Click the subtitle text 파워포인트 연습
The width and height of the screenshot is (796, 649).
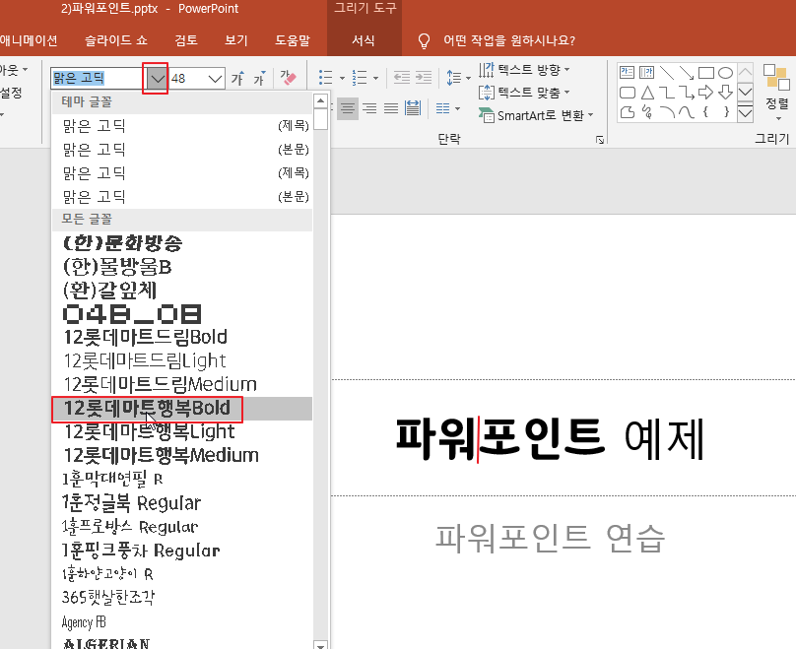[x=551, y=538]
